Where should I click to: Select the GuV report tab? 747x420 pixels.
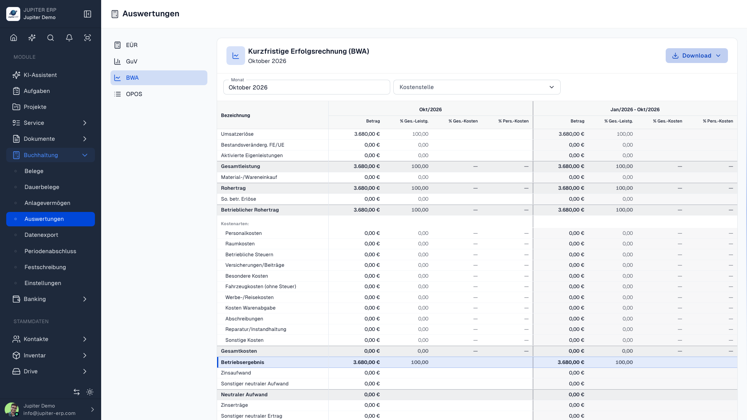coord(159,61)
